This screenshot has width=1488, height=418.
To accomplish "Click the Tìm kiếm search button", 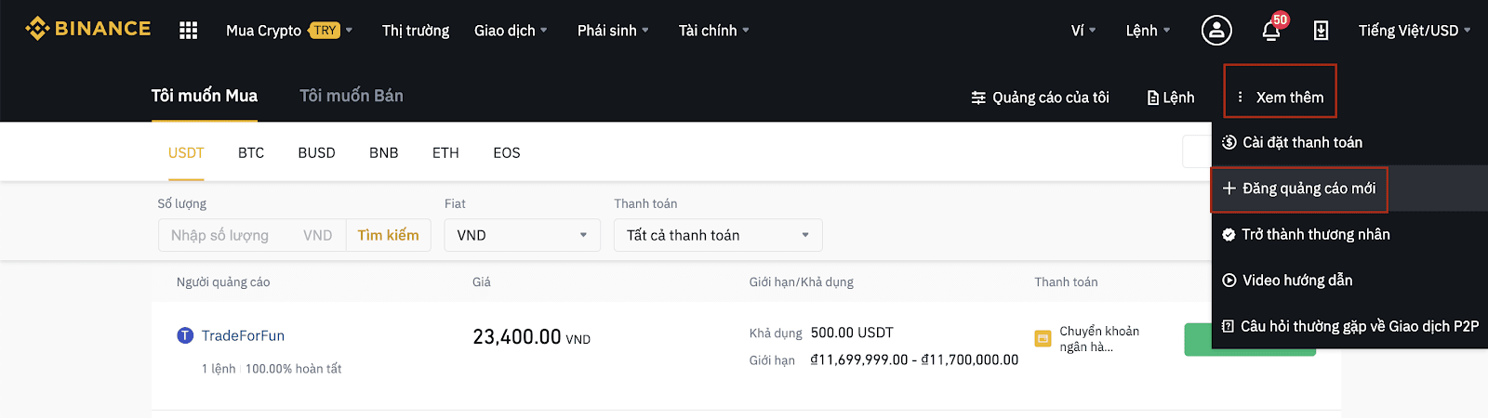I will click(388, 235).
